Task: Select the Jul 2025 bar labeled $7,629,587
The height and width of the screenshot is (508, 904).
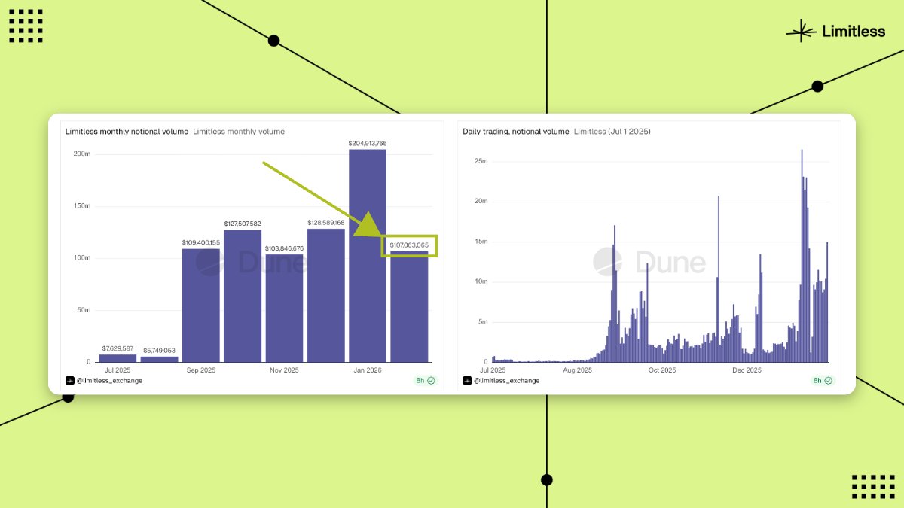Action: point(118,358)
